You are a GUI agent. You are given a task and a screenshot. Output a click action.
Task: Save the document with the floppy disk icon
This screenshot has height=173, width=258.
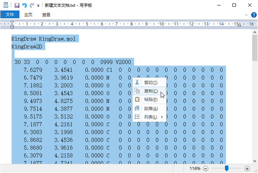pyautogui.click(x=17, y=6)
